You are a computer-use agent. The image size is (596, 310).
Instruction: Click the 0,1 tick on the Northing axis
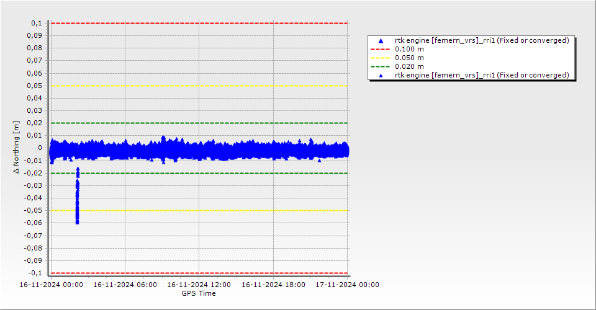(36, 23)
